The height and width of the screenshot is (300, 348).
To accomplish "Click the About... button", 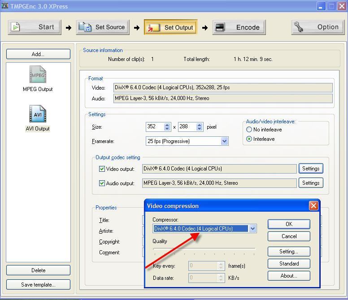I will [x=289, y=276].
